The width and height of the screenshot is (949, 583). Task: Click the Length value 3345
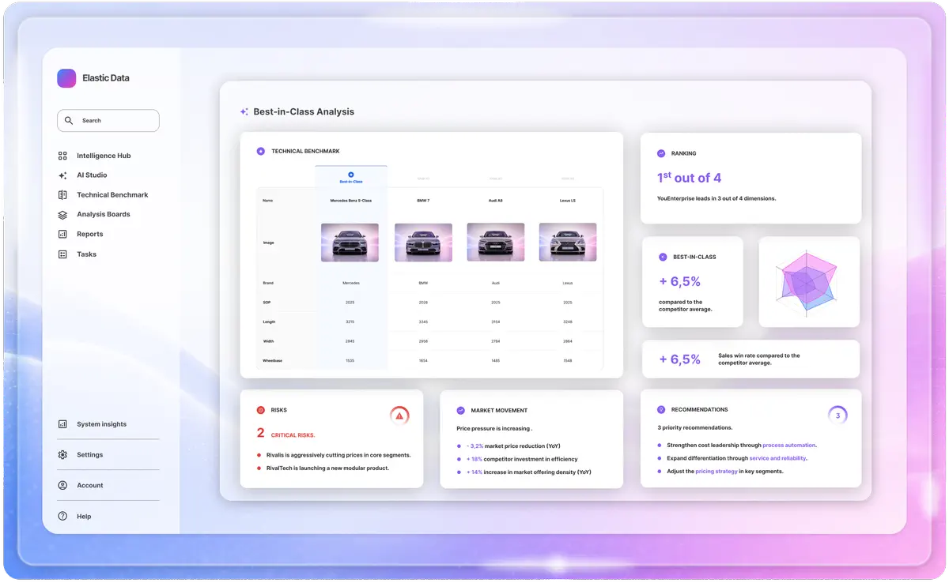[x=423, y=322]
